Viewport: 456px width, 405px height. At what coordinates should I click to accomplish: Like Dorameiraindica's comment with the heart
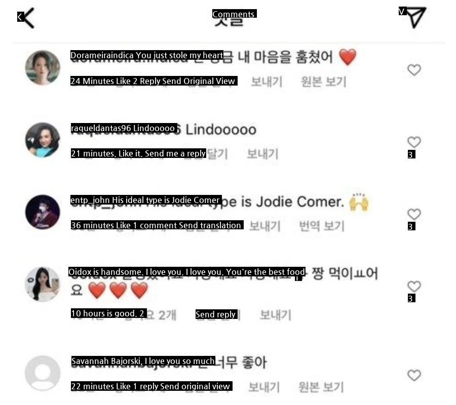click(x=414, y=70)
